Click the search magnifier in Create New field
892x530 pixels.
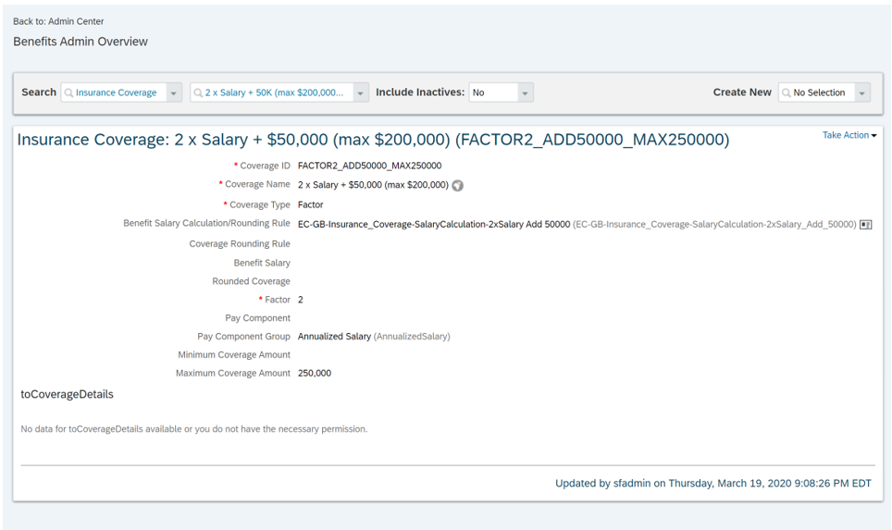787,92
